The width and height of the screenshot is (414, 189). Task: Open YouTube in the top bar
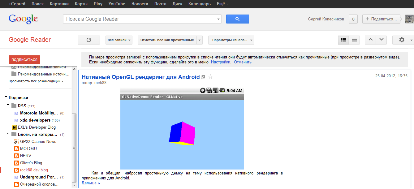tap(117, 4)
